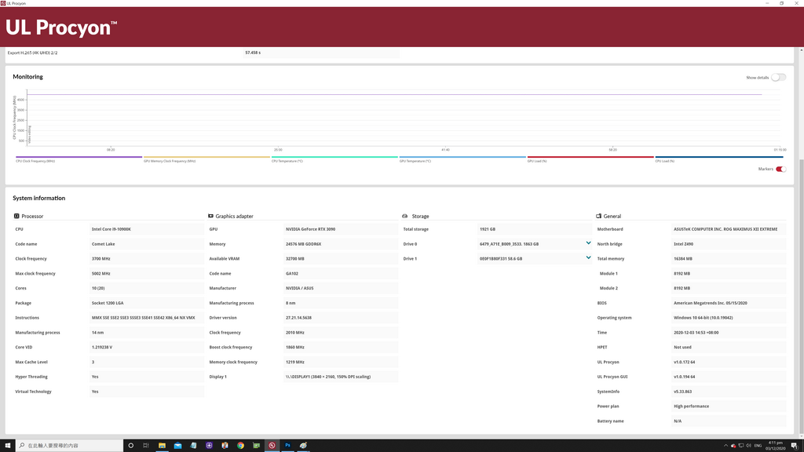Toggle the Show details switch in Monitoring
This screenshot has height=452, width=804.
778,78
